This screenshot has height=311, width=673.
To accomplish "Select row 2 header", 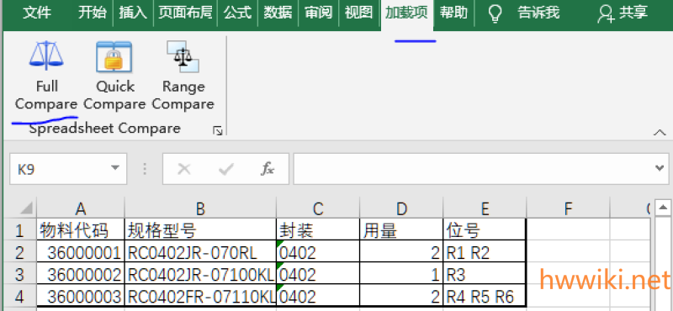I will click(19, 252).
